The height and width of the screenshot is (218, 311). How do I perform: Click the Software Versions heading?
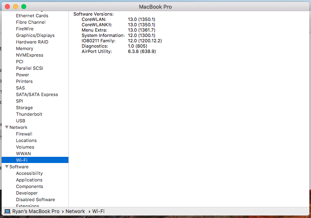coord(93,14)
